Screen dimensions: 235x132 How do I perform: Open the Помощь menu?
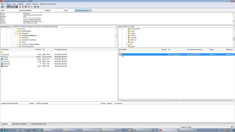35,4
